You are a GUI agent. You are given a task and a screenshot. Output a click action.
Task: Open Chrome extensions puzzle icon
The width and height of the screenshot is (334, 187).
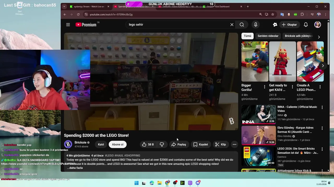[302, 15]
